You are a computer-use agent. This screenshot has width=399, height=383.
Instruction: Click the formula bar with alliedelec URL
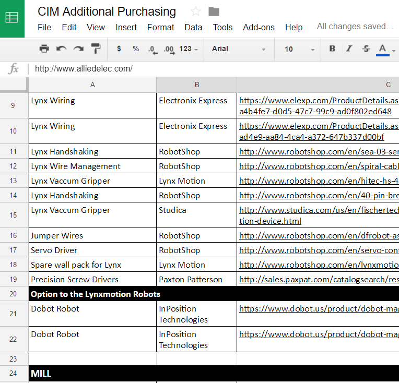tap(214, 69)
